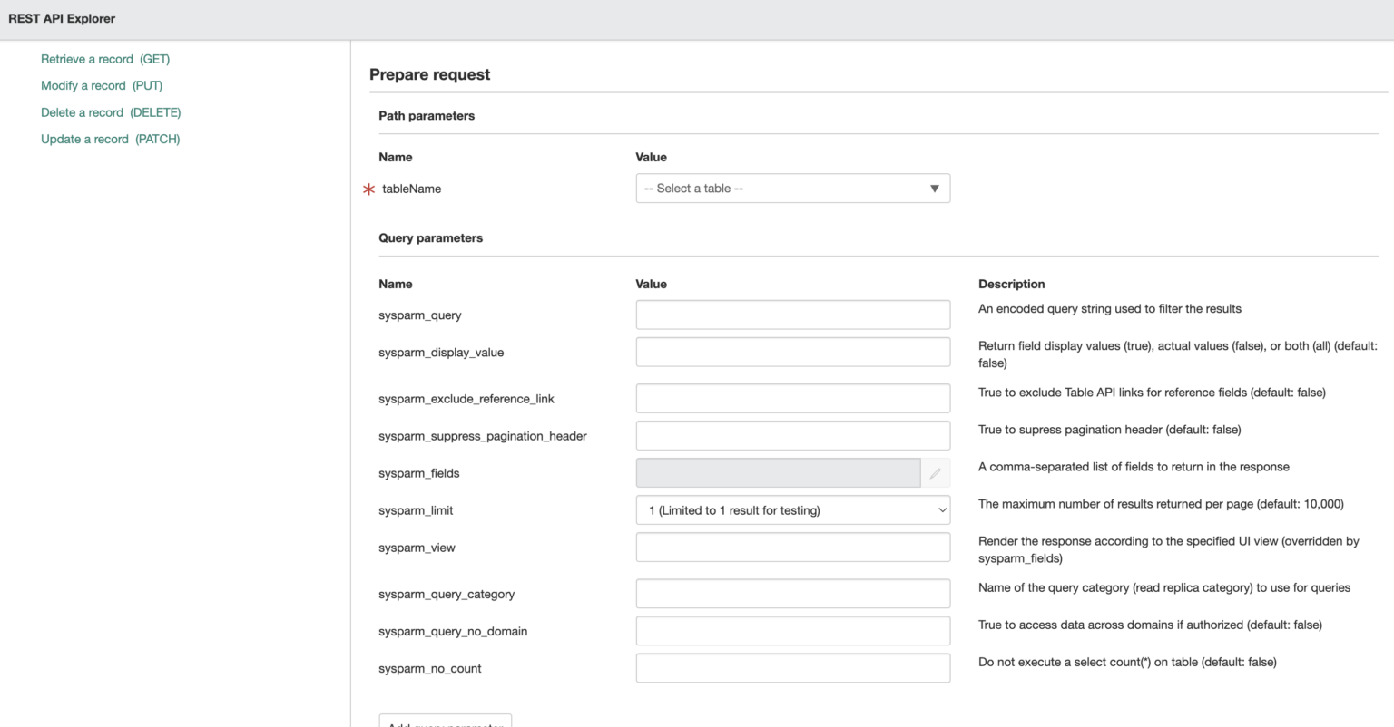1394x727 pixels.
Task: Open the sysparm_limit results dropdown
Action: tap(792, 509)
